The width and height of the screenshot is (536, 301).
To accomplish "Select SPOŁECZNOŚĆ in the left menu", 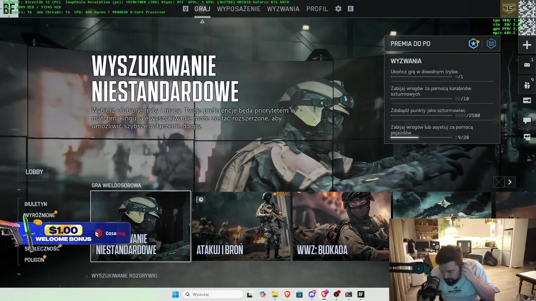I will pyautogui.click(x=42, y=249).
